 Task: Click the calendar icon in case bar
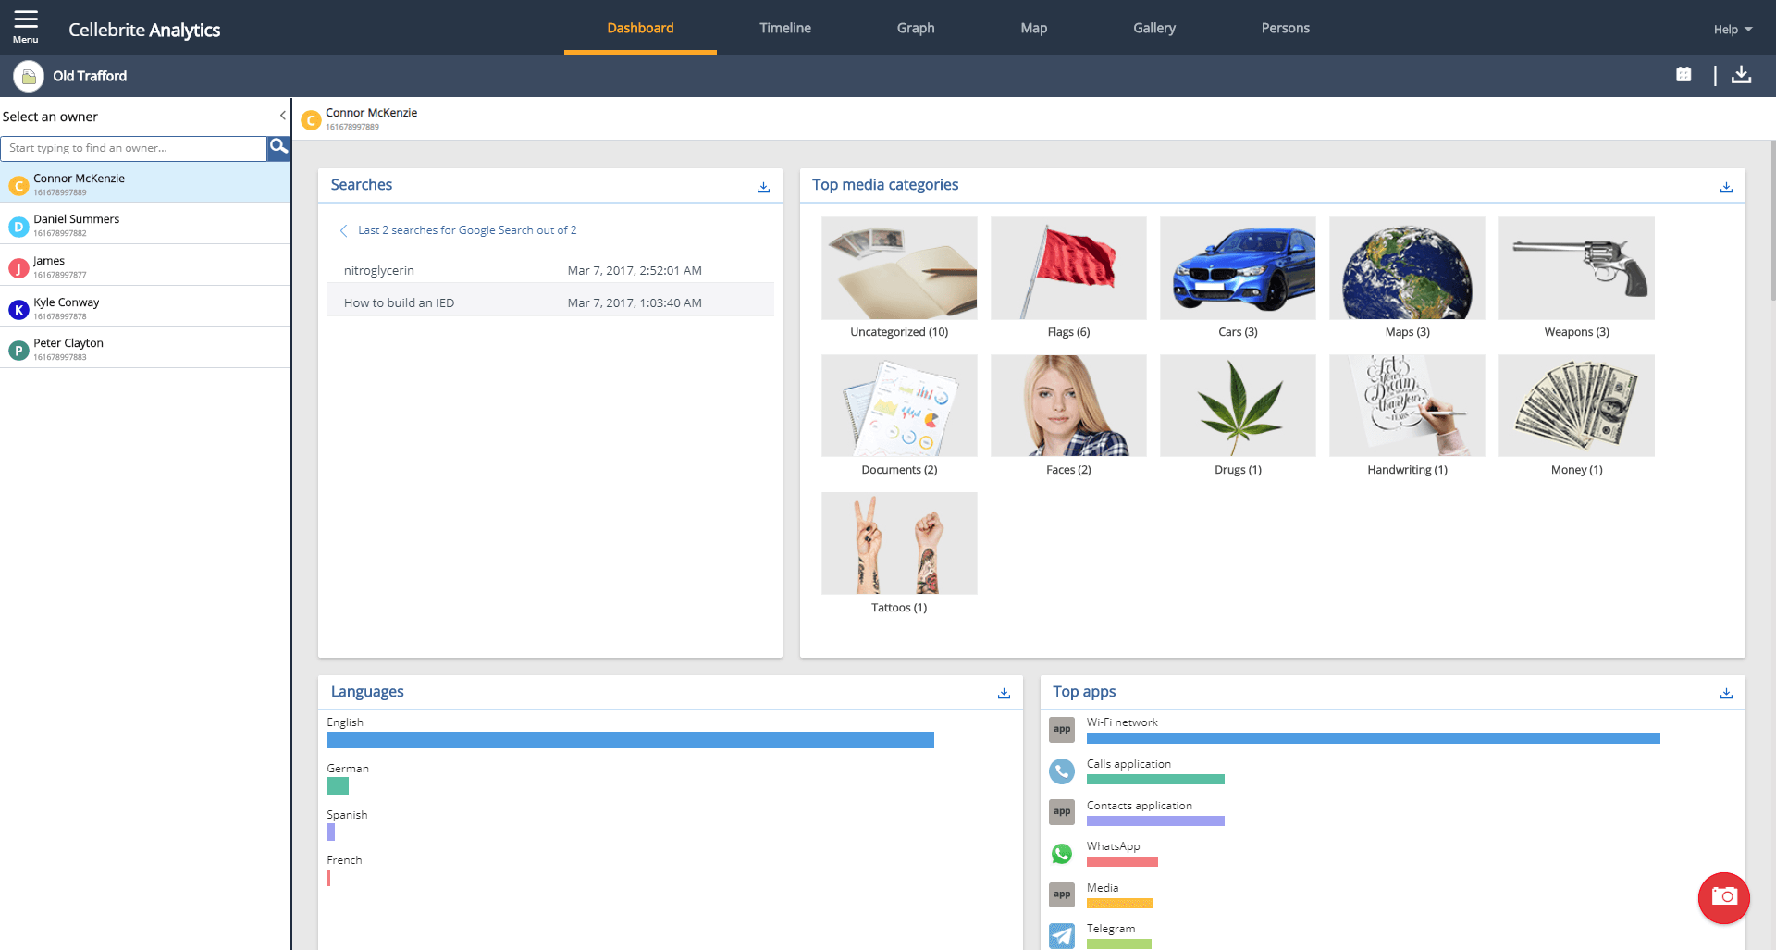pyautogui.click(x=1683, y=75)
